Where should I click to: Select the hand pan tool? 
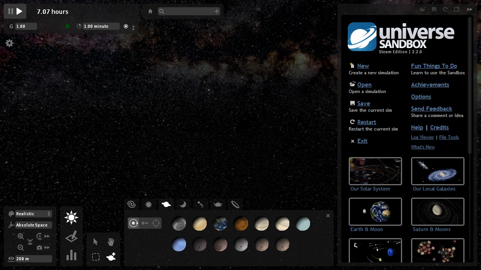[111, 242]
